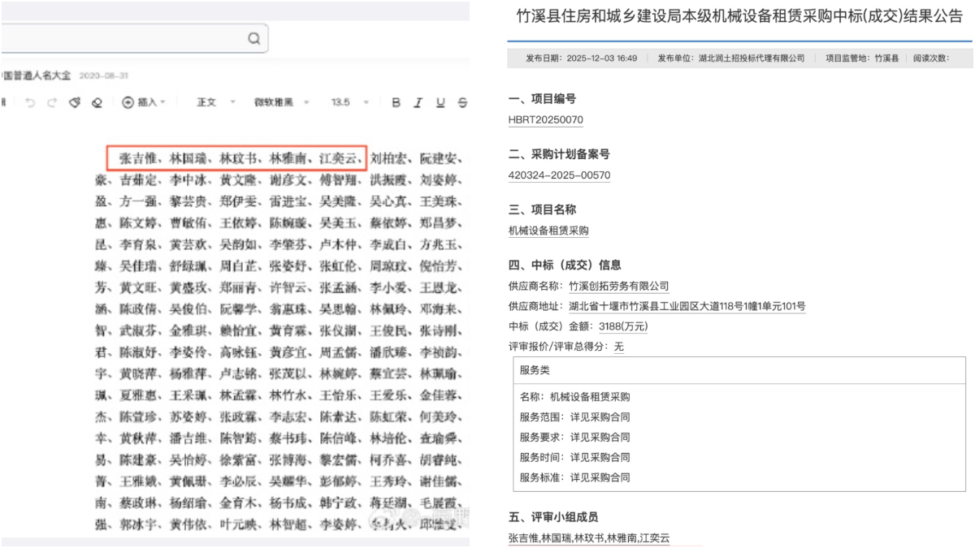This screenshot has height=548, width=975.
Task: Select the format painter icon
Action: pos(75,102)
